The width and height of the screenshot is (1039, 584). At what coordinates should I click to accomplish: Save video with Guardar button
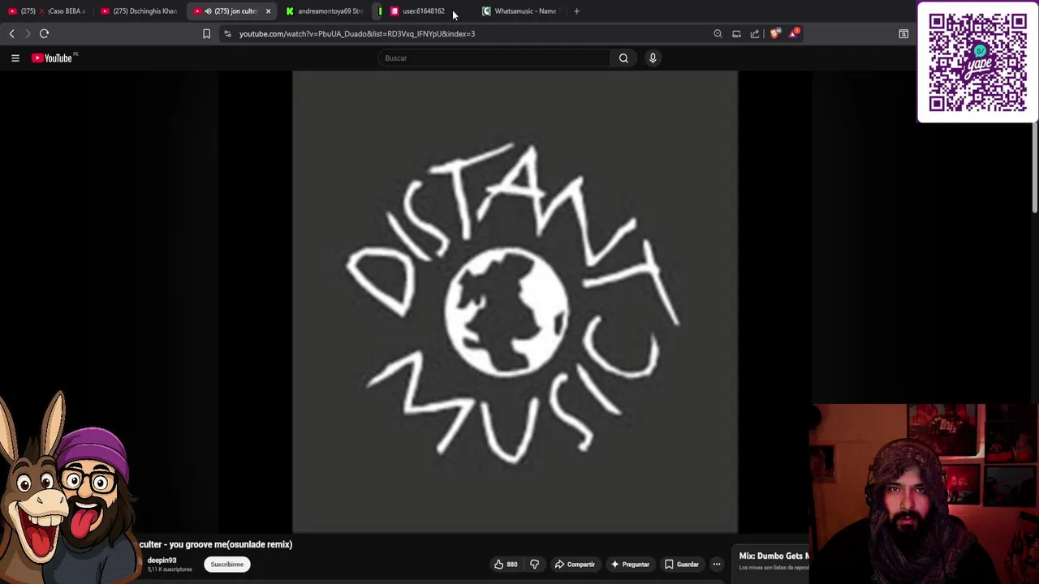click(x=681, y=564)
